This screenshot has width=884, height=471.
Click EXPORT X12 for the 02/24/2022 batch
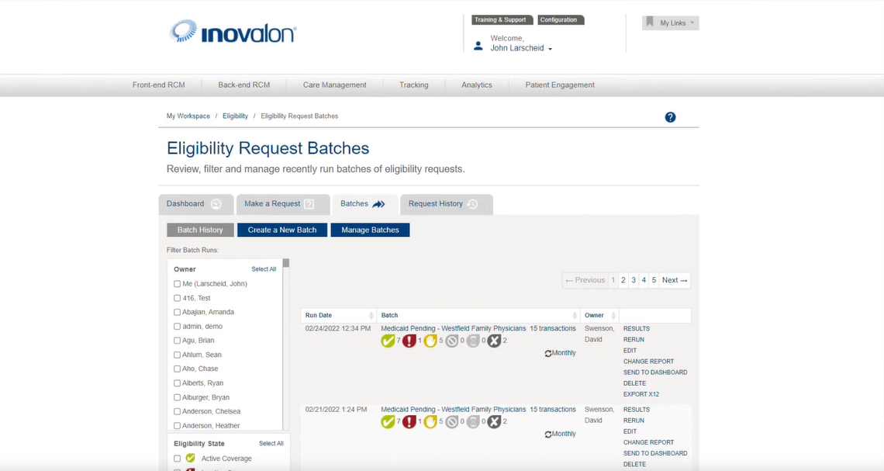click(641, 394)
